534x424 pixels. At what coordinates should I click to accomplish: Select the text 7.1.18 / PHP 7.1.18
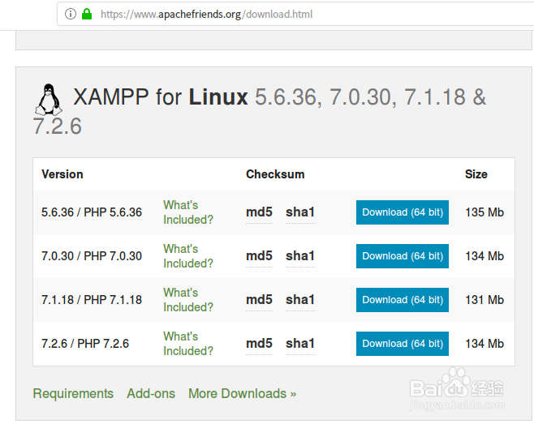(92, 300)
